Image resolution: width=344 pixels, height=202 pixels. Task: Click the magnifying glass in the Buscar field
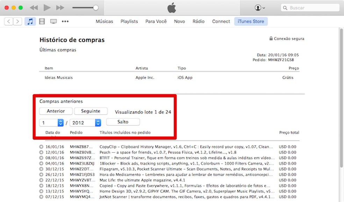click(x=285, y=8)
